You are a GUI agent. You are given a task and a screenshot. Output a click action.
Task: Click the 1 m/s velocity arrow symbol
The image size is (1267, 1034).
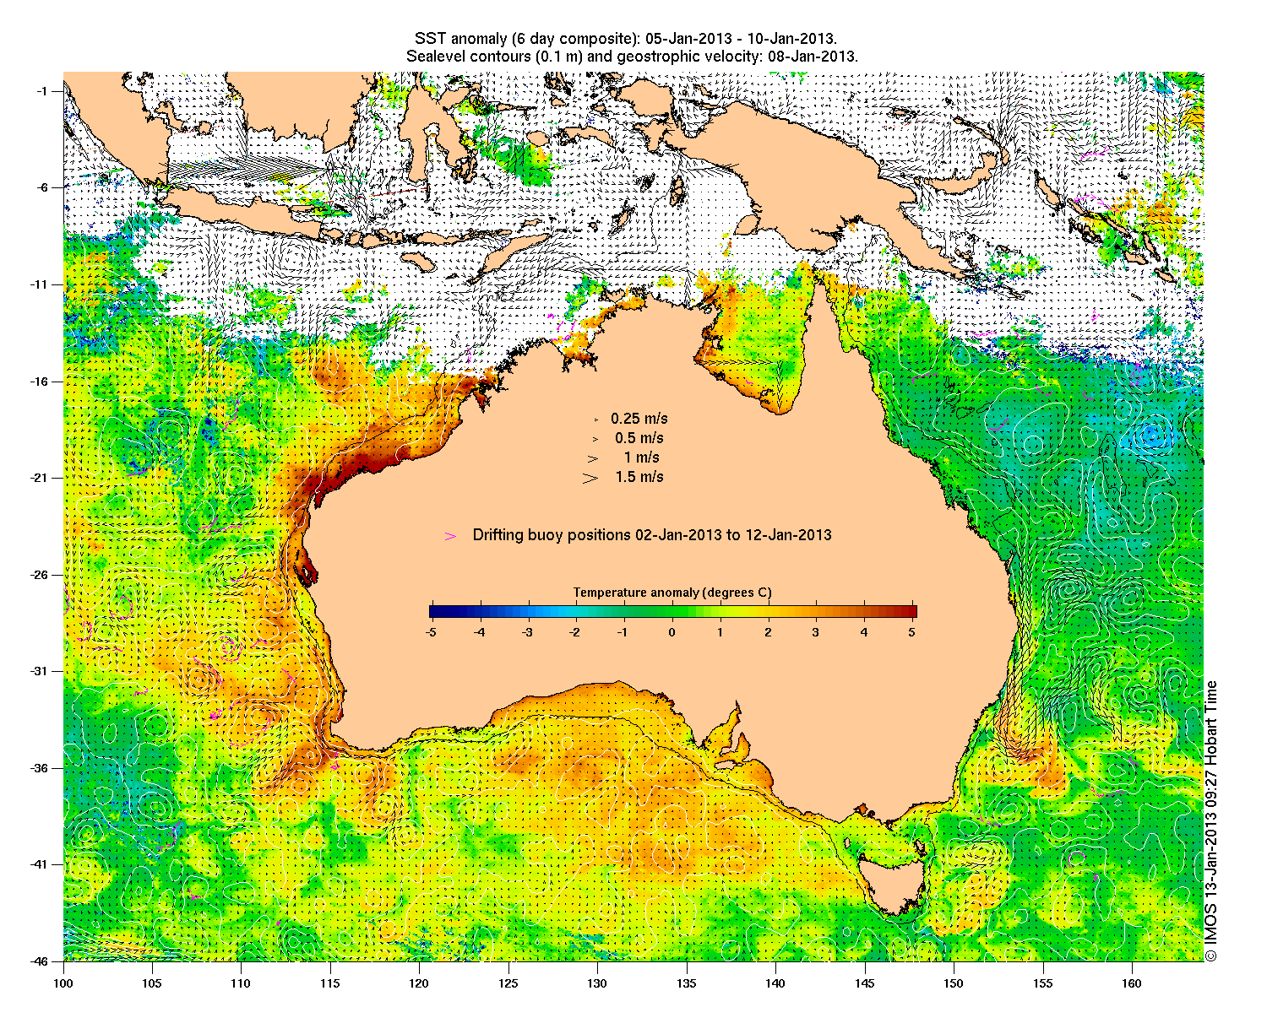coord(593,458)
